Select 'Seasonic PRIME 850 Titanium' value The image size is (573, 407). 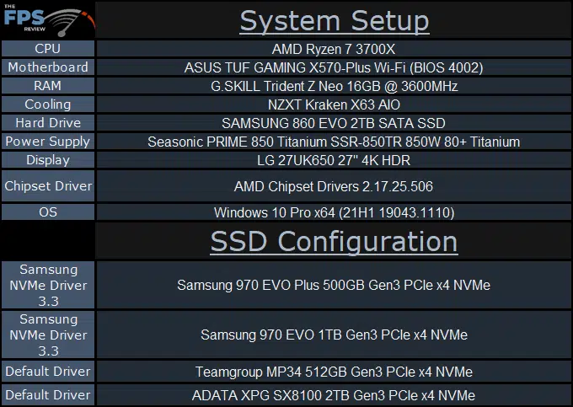click(237, 142)
